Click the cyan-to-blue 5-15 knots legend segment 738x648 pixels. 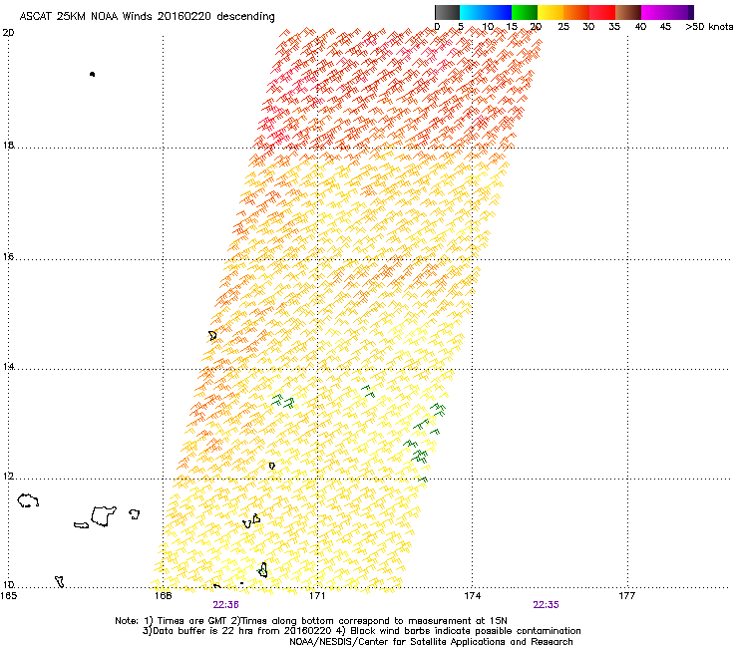pos(486,12)
